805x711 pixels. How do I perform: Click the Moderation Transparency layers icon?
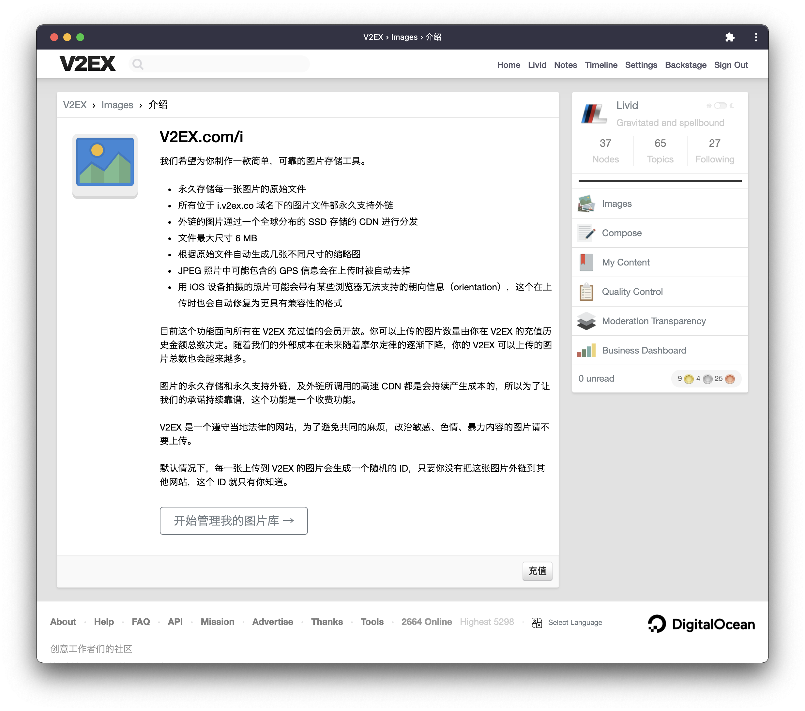(x=586, y=321)
